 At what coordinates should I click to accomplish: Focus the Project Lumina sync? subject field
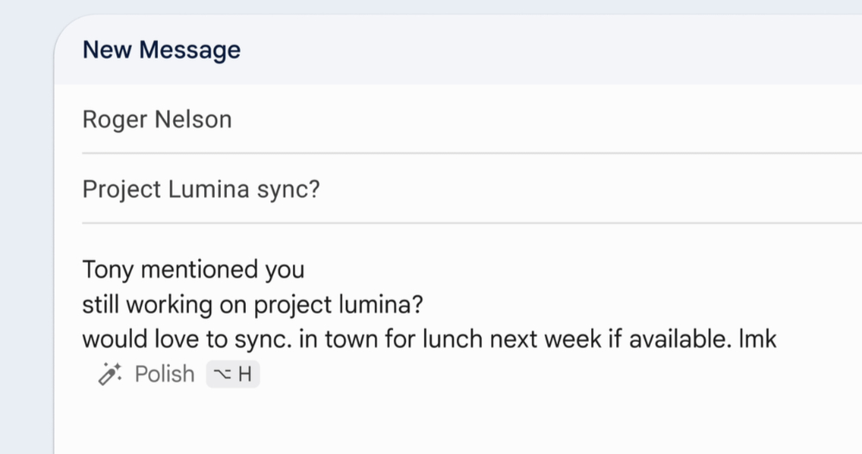pyautogui.click(x=472, y=189)
